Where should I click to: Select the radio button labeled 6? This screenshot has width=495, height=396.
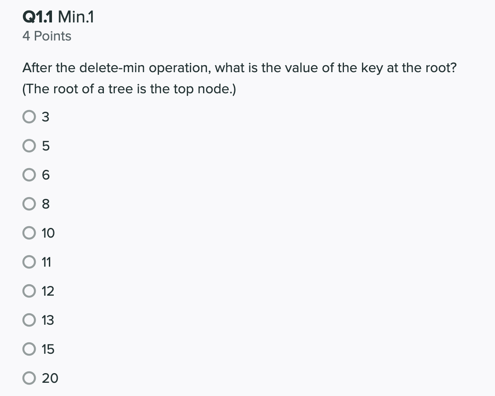tap(29, 175)
